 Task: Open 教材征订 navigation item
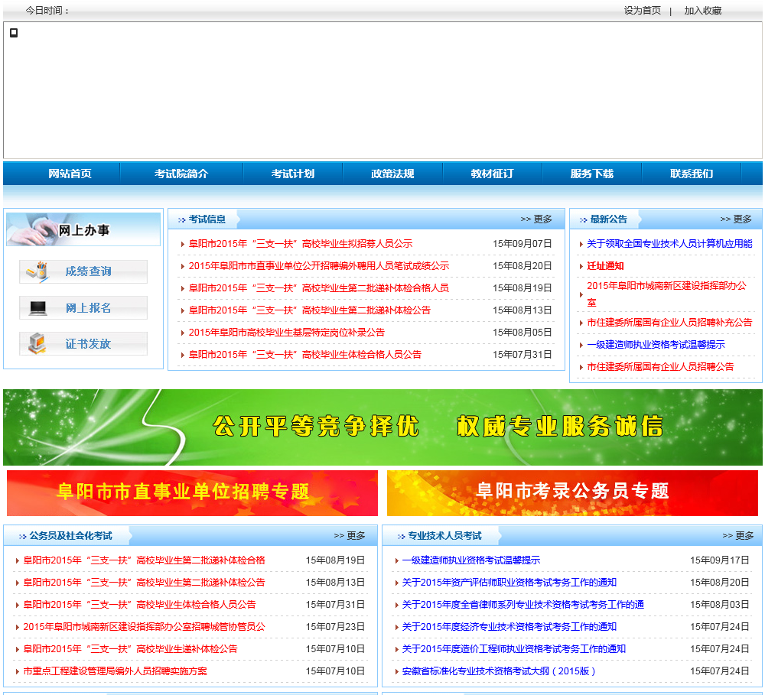pos(492,174)
